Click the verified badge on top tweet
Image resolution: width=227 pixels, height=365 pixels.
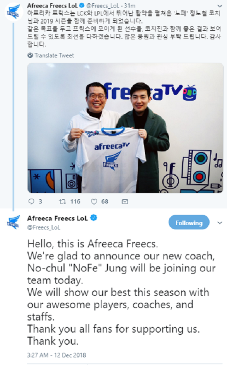82,5
